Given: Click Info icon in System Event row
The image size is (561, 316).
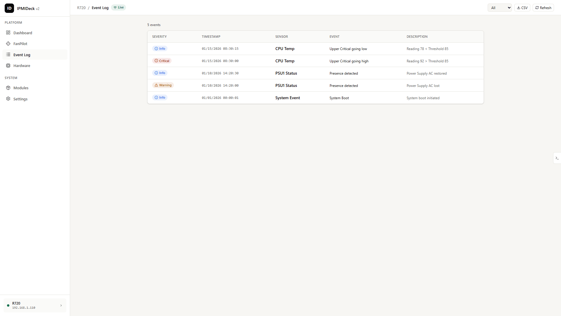Looking at the screenshot, I should [x=156, y=97].
